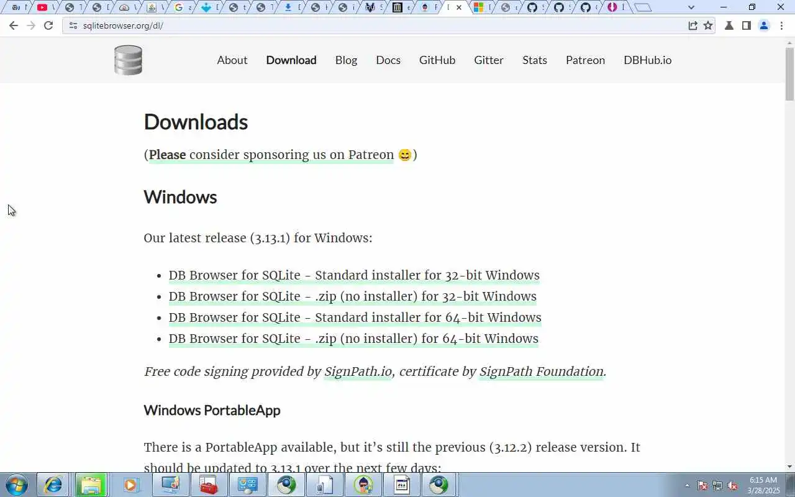Screen dimensions: 795x497
Task: Open the Stats page
Action: pos(535,60)
